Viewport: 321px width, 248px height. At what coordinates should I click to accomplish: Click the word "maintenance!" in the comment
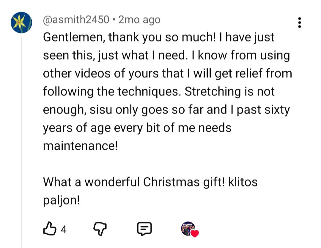(80, 146)
